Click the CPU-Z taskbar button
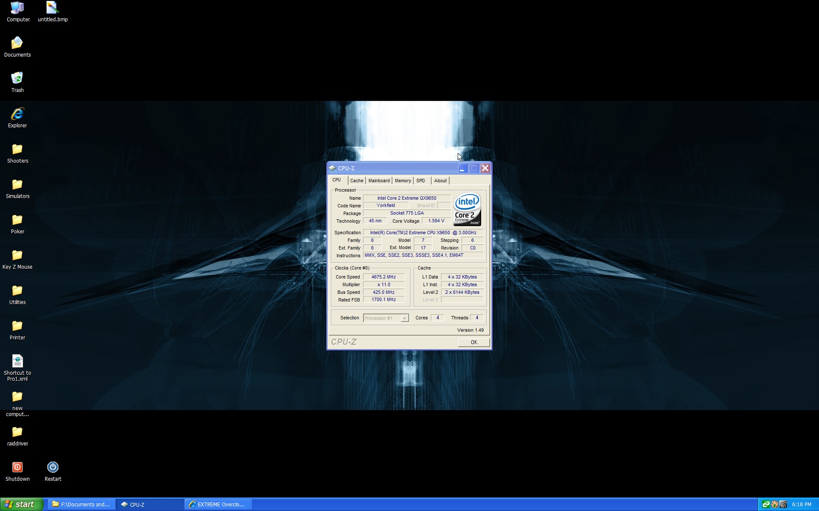The width and height of the screenshot is (819, 511). click(150, 505)
